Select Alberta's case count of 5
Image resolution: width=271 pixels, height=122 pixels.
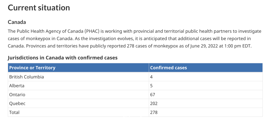click(x=151, y=86)
